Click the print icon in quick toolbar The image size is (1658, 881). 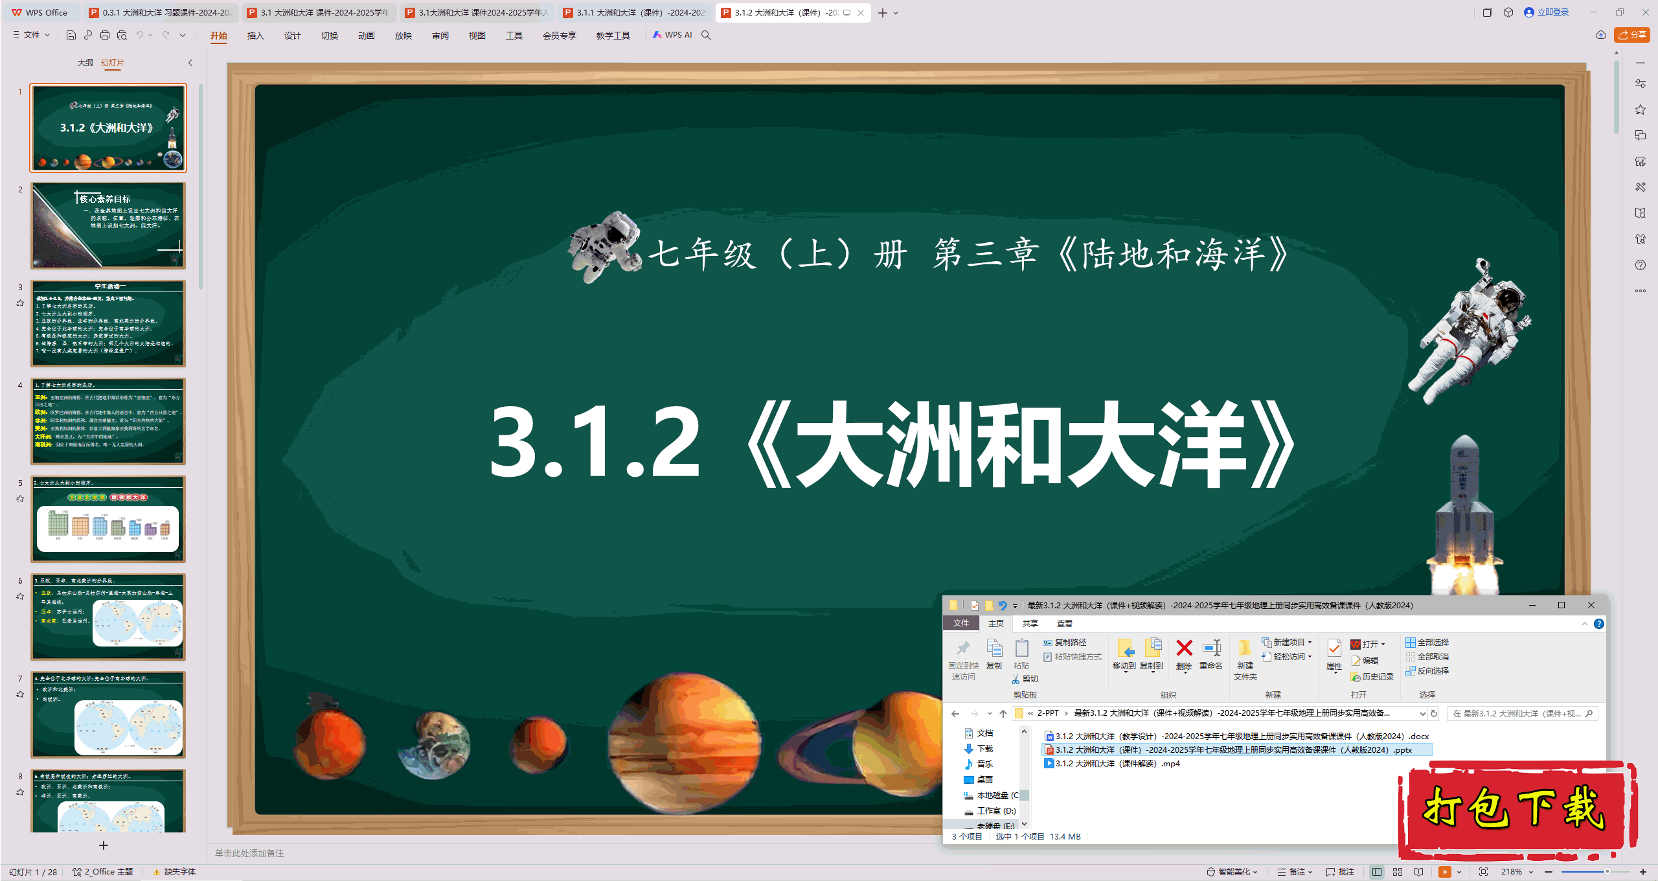point(105,35)
